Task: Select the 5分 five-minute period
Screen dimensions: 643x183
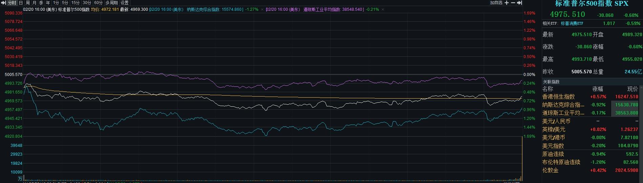Action: pyautogui.click(x=65, y=3)
